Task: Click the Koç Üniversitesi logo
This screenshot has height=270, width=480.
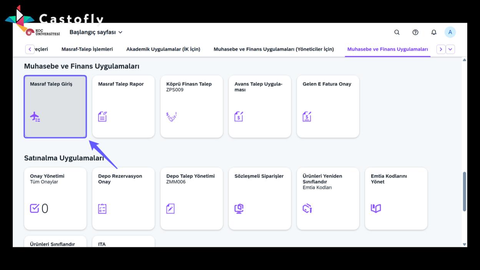Action: 43,32
